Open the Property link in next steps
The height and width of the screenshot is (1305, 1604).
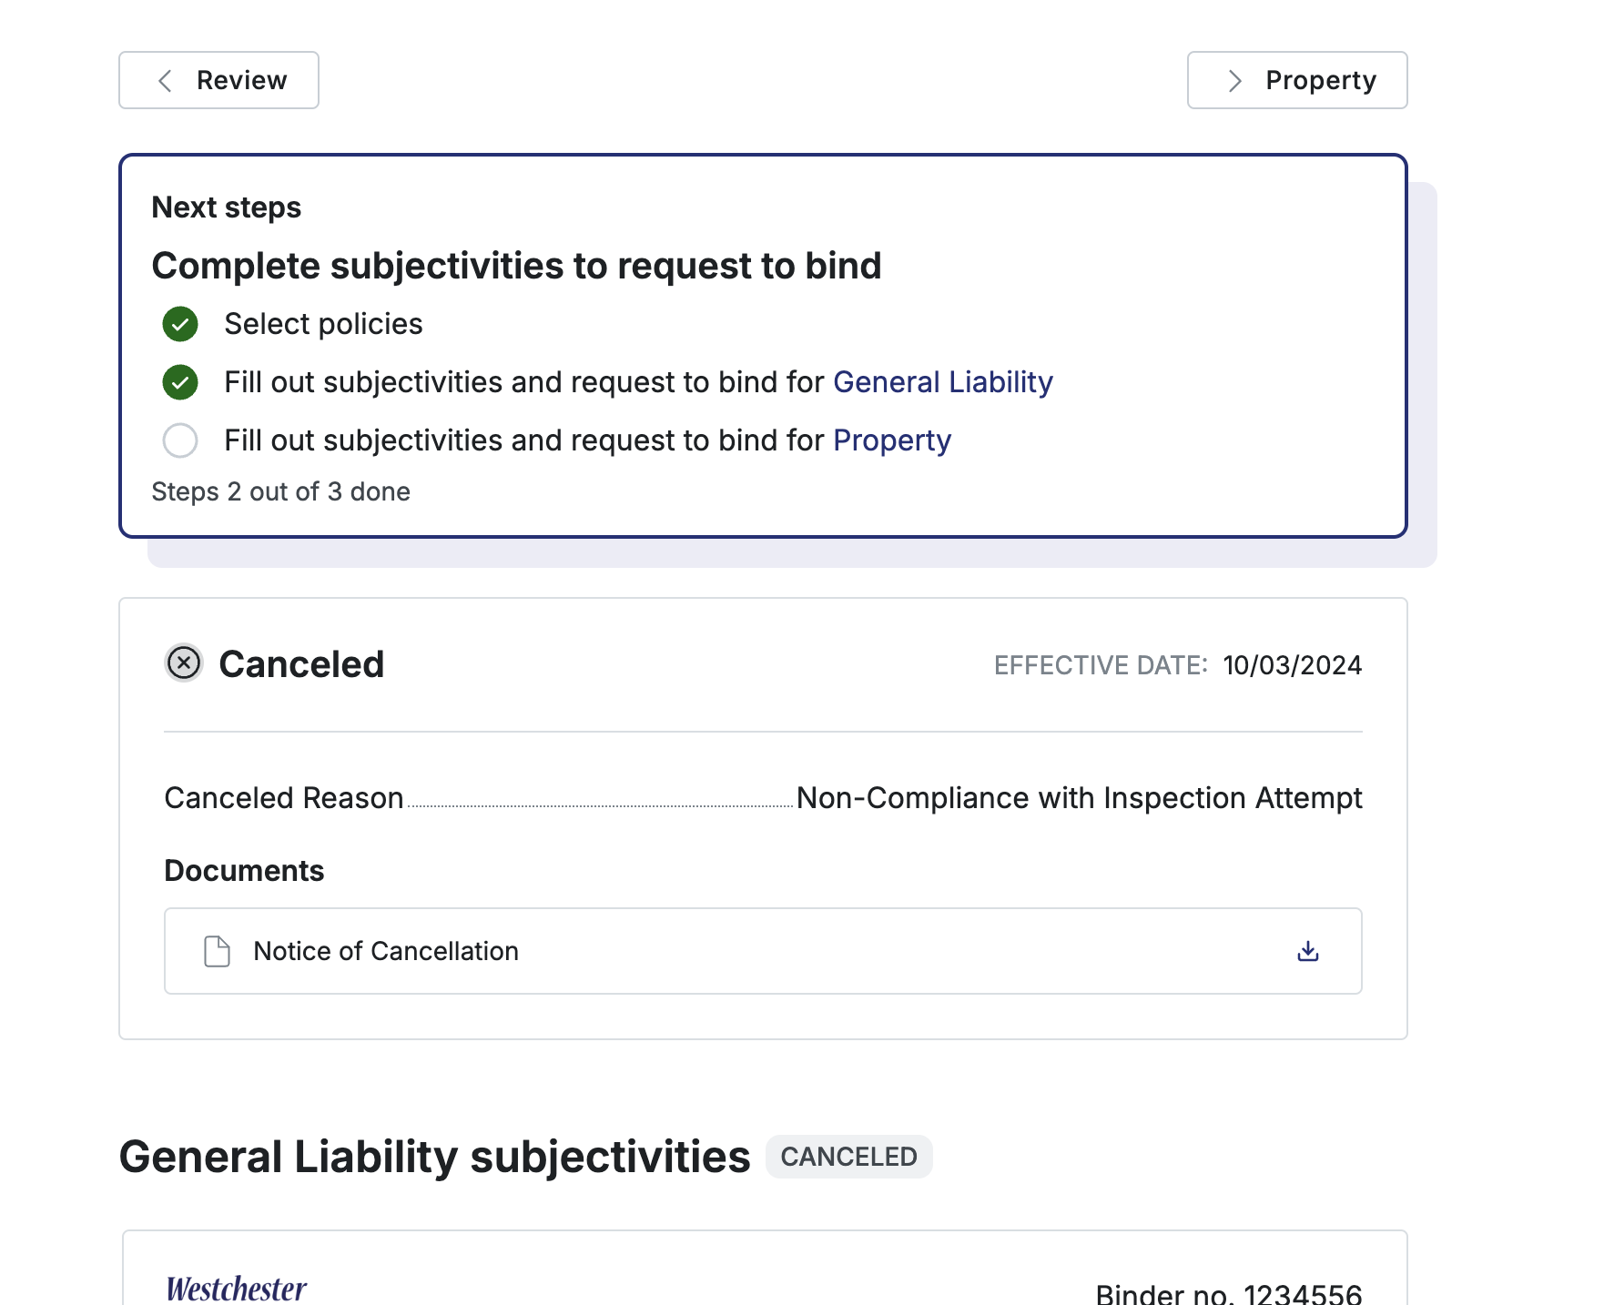pyautogui.click(x=891, y=440)
